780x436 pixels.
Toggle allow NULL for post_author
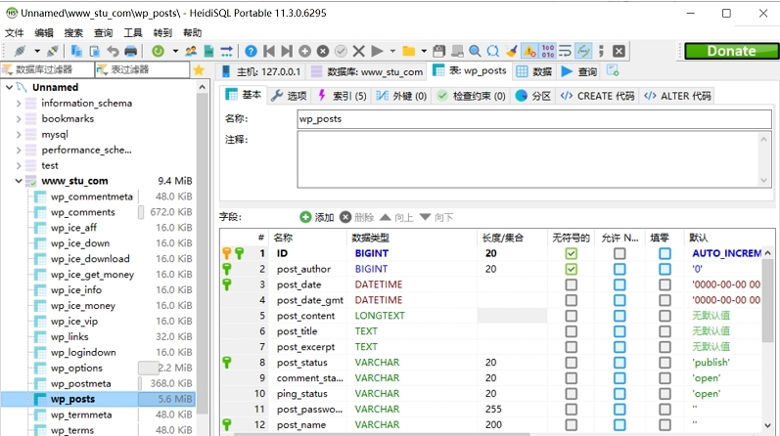[x=619, y=269]
